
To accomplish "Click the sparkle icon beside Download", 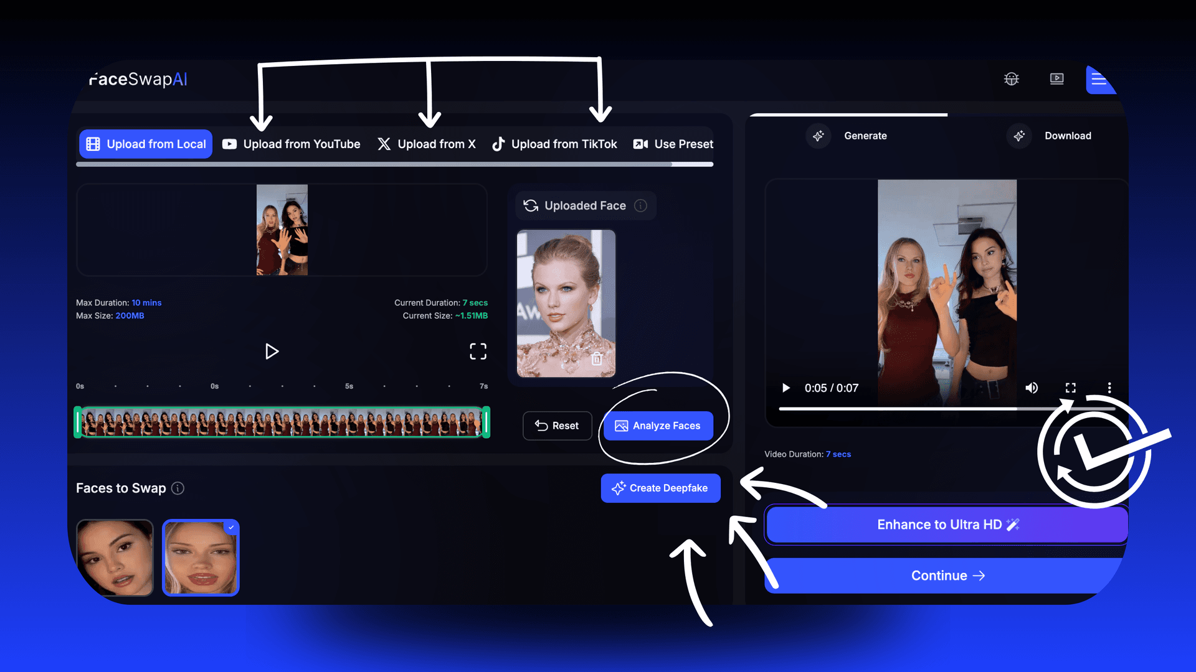I will pos(1019,136).
